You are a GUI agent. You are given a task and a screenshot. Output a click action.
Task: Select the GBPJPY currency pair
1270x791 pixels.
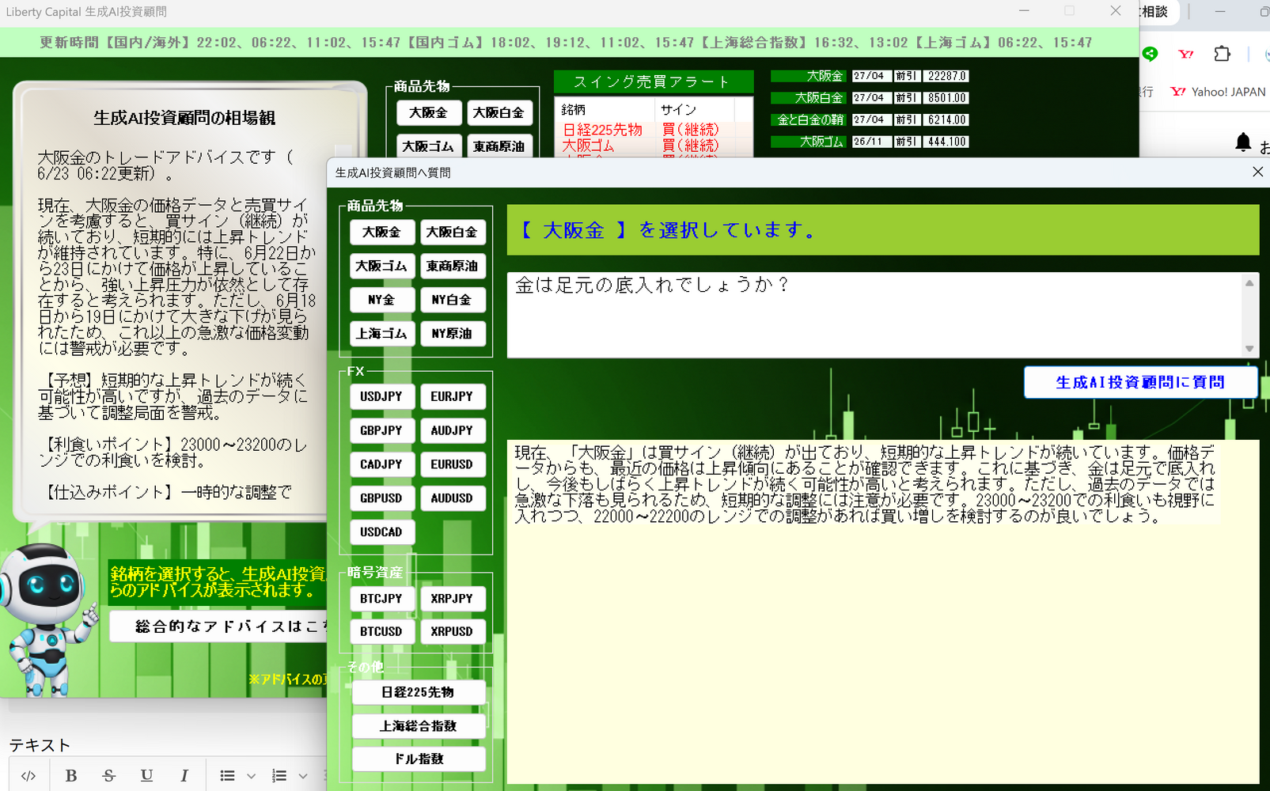381,430
